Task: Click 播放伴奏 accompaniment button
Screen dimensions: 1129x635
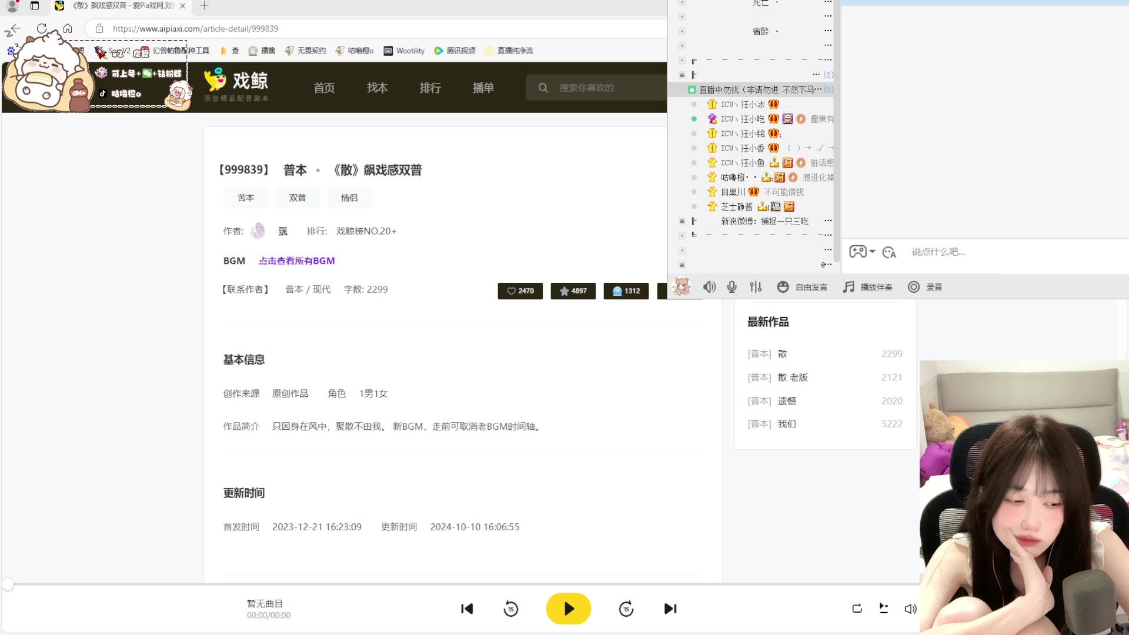Action: click(x=867, y=287)
